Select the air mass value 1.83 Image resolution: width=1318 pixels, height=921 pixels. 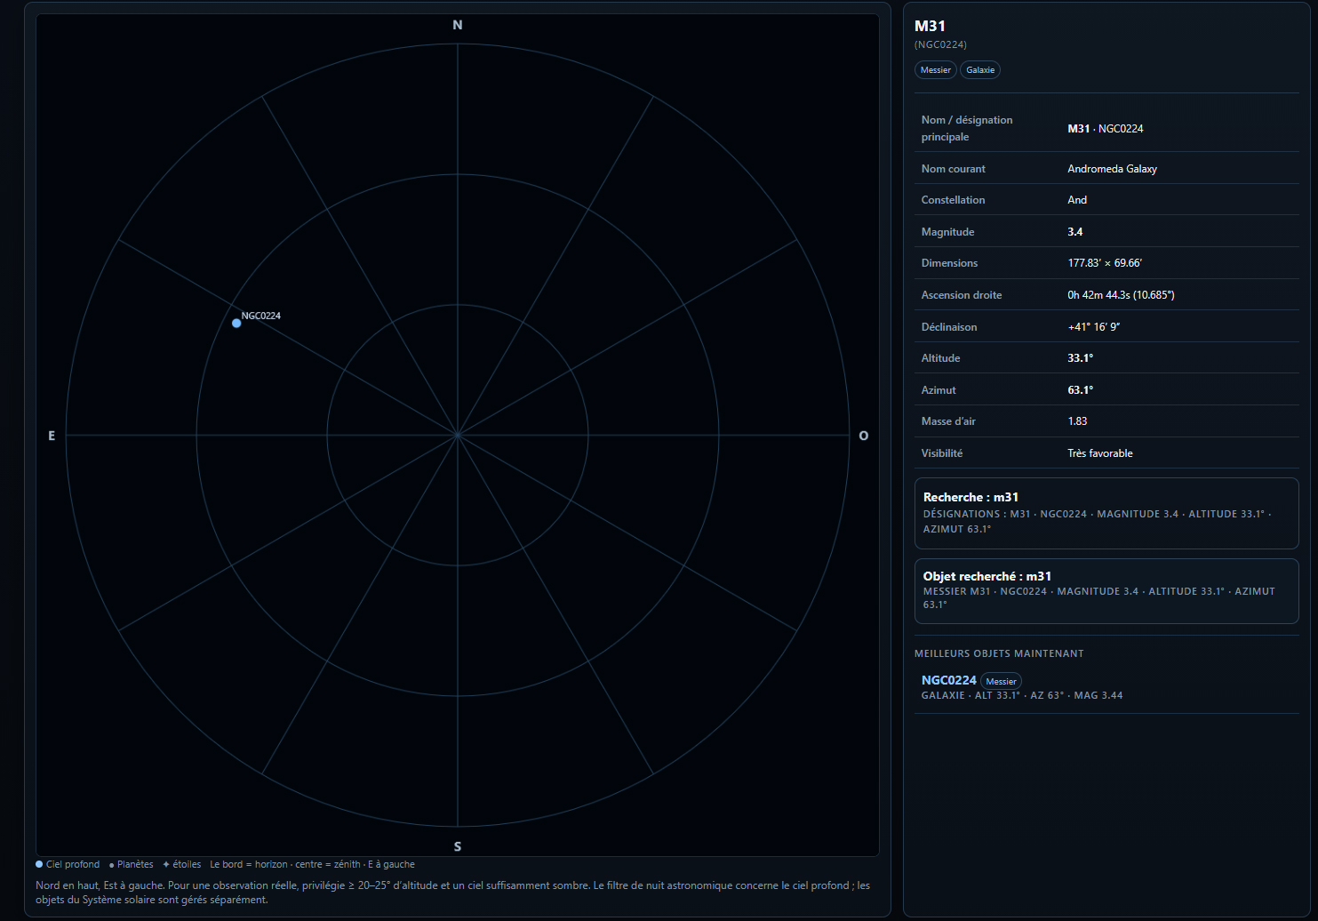tap(1077, 421)
